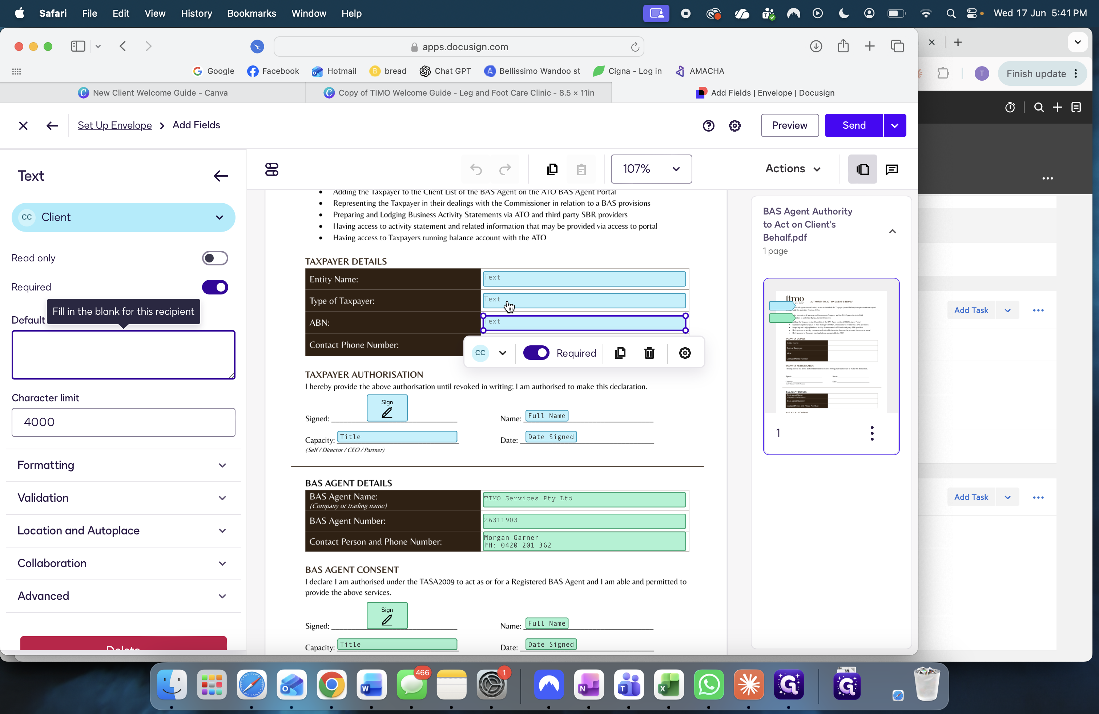Viewport: 1099px width, 714px height.
Task: Click the Paste clipboard icon in the toolbar
Action: click(581, 169)
